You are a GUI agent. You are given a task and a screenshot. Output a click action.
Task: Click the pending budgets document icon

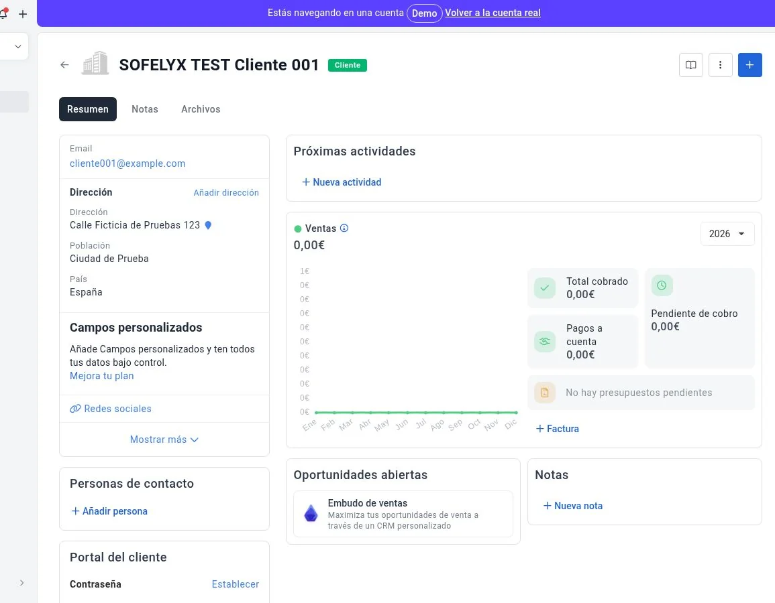pyautogui.click(x=545, y=393)
